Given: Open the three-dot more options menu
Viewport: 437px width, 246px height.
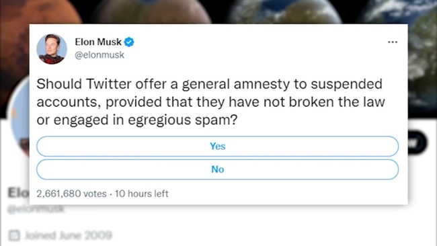Looking at the screenshot, I should (x=393, y=42).
